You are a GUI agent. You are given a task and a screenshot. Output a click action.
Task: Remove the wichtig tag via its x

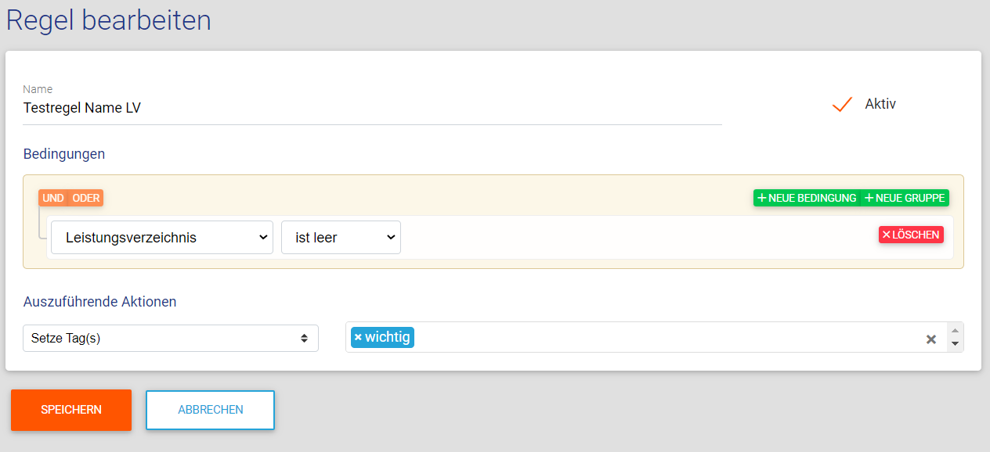click(x=358, y=338)
